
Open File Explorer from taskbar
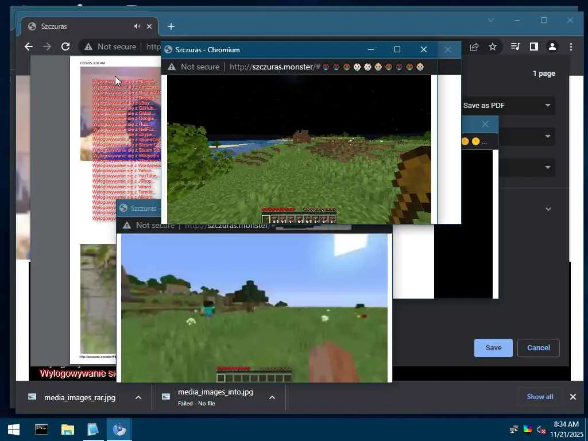tap(68, 430)
